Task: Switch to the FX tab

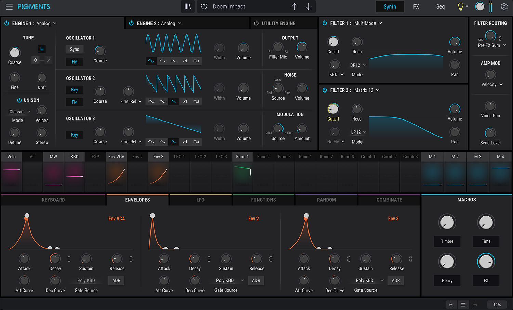Action: click(x=416, y=6)
